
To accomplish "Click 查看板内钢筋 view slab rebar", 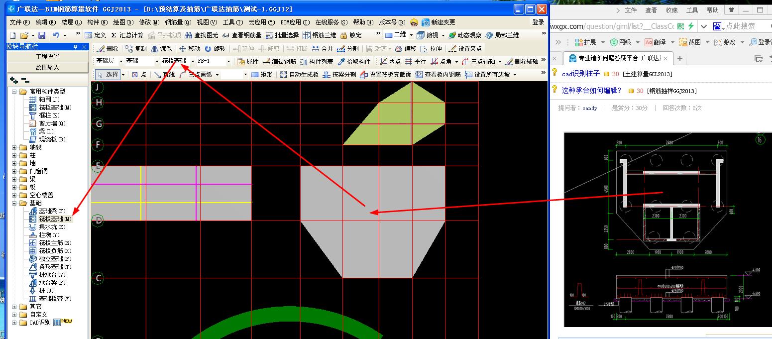I will (x=438, y=74).
